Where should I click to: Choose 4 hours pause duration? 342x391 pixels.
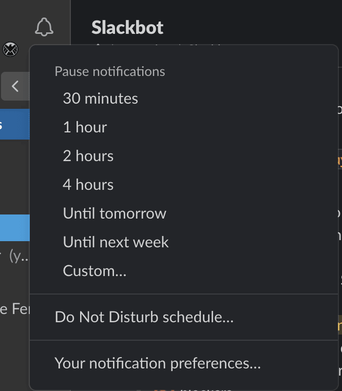click(x=184, y=185)
